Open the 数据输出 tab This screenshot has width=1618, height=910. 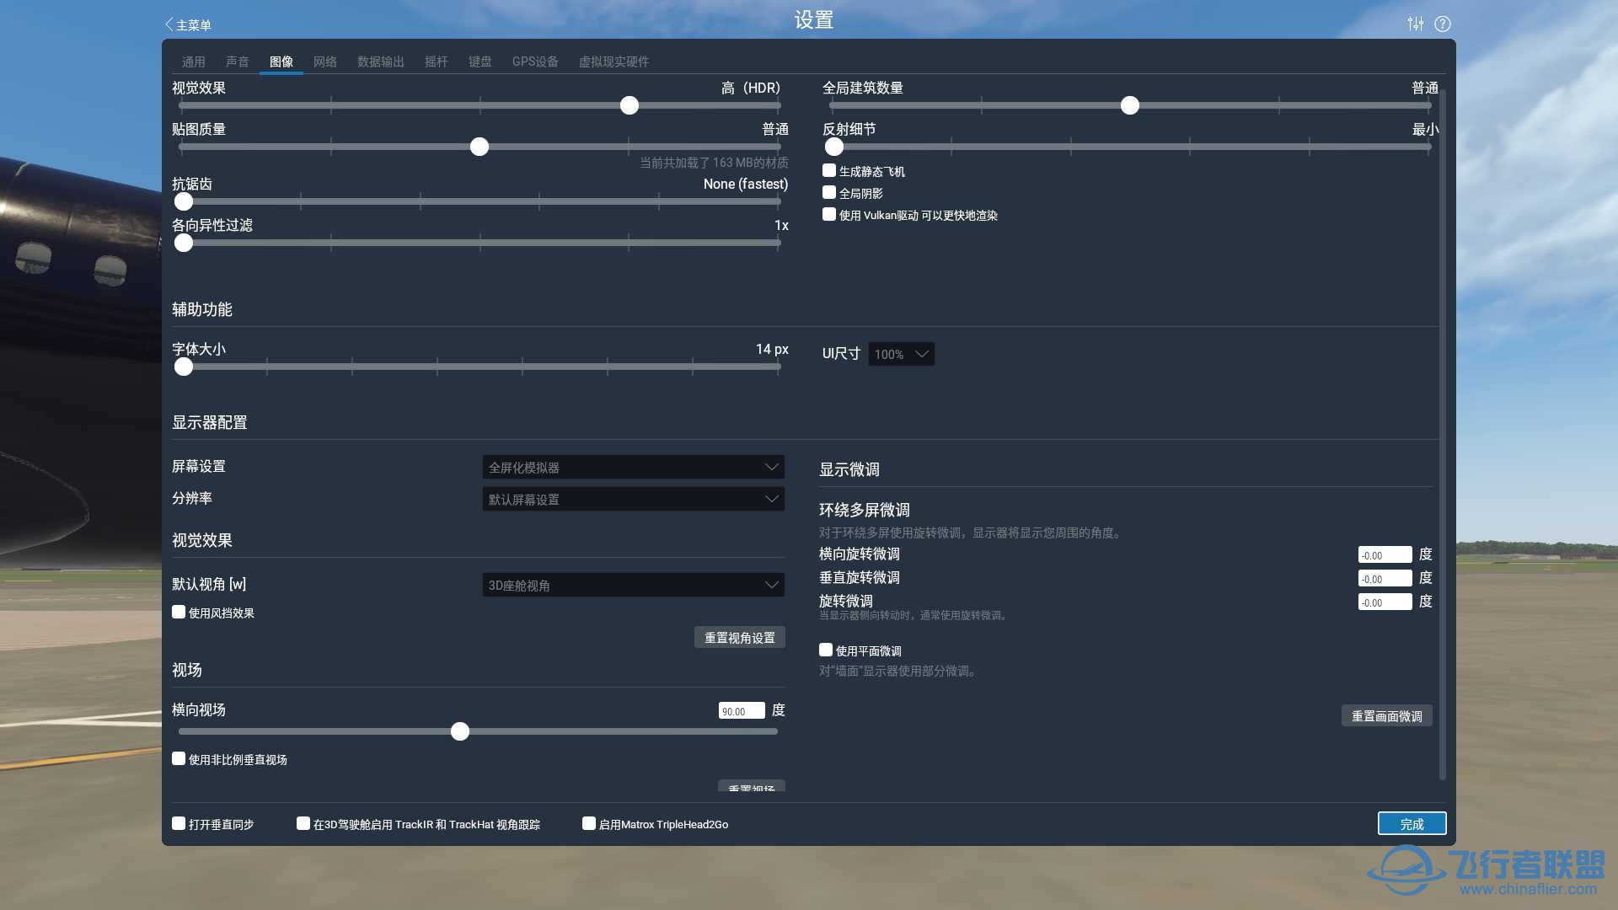(x=381, y=62)
